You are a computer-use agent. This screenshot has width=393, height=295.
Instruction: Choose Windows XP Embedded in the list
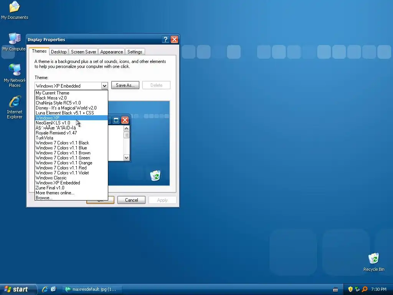click(x=71, y=183)
